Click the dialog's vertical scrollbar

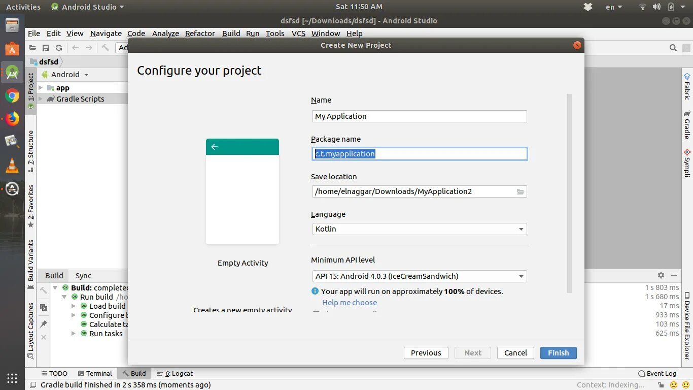570,193
